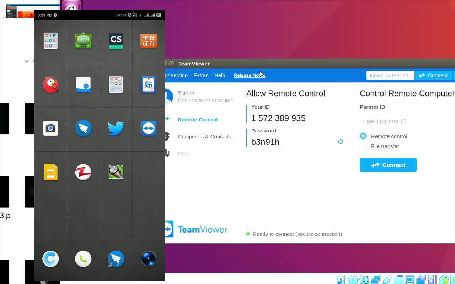Click the VirtualBox audio microphone status icon
Screen dimensions: 455x284
tap(364, 280)
